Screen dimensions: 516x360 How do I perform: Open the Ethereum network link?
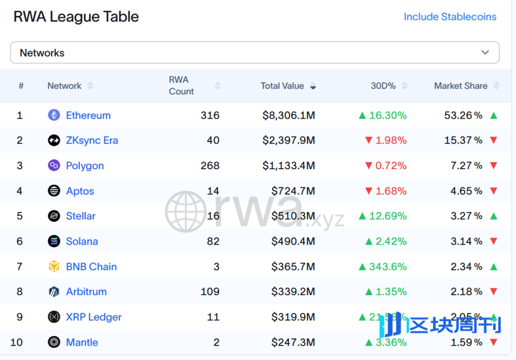coord(88,115)
